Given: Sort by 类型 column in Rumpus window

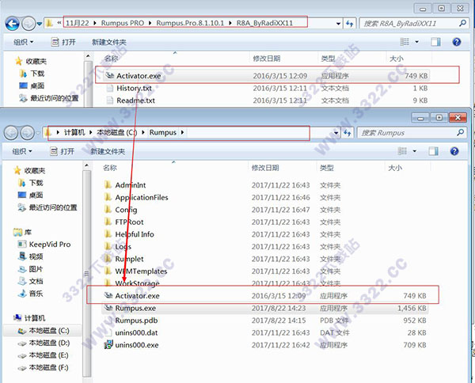Looking at the screenshot, I should click(326, 168).
